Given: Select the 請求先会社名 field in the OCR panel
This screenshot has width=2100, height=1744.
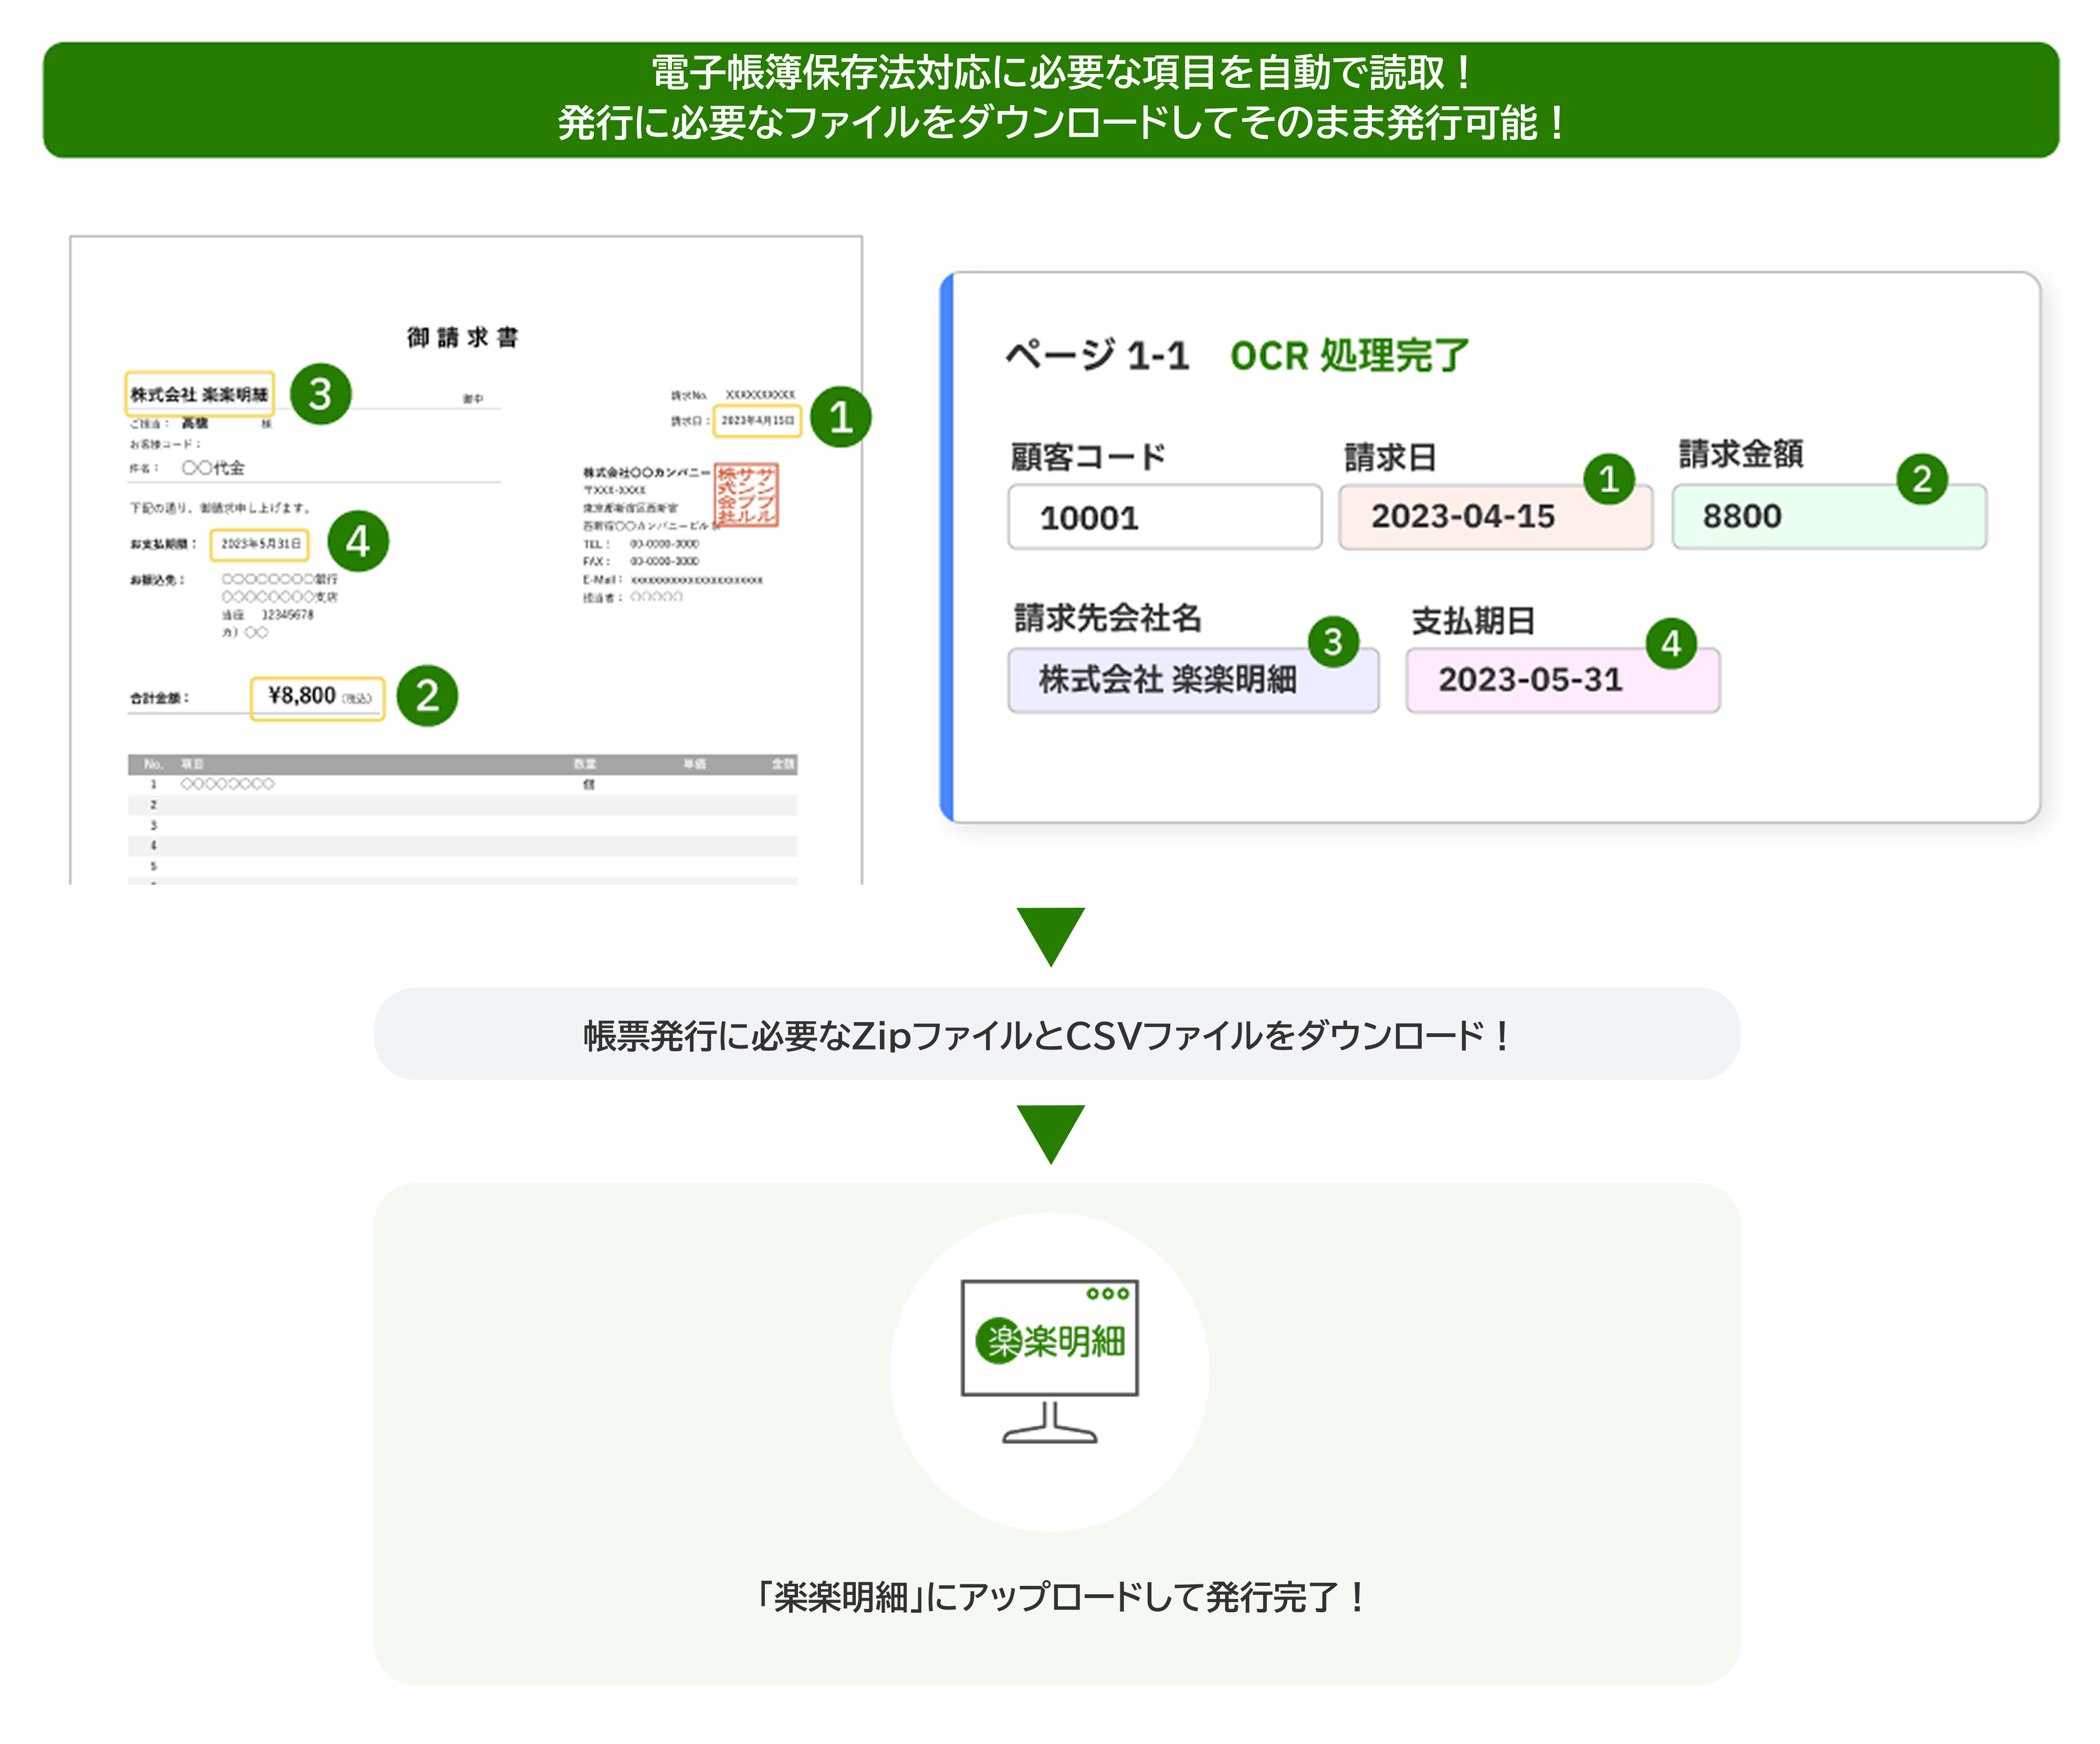Looking at the screenshot, I should (x=1193, y=680).
